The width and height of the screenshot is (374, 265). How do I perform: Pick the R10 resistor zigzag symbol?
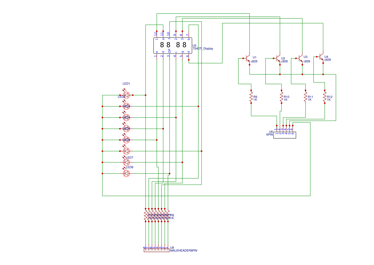(282, 97)
